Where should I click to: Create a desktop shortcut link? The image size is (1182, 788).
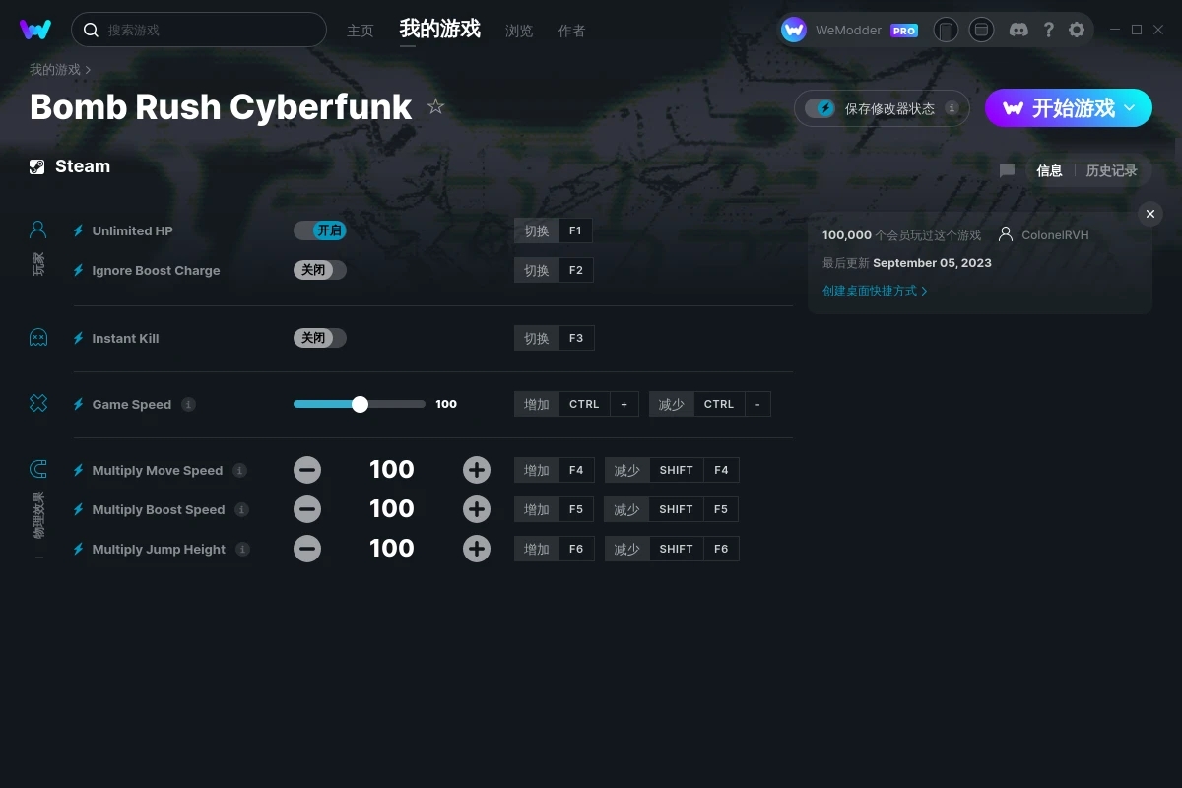(x=875, y=291)
